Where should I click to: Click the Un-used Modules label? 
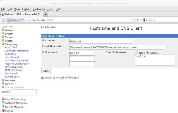(x=14, y=87)
